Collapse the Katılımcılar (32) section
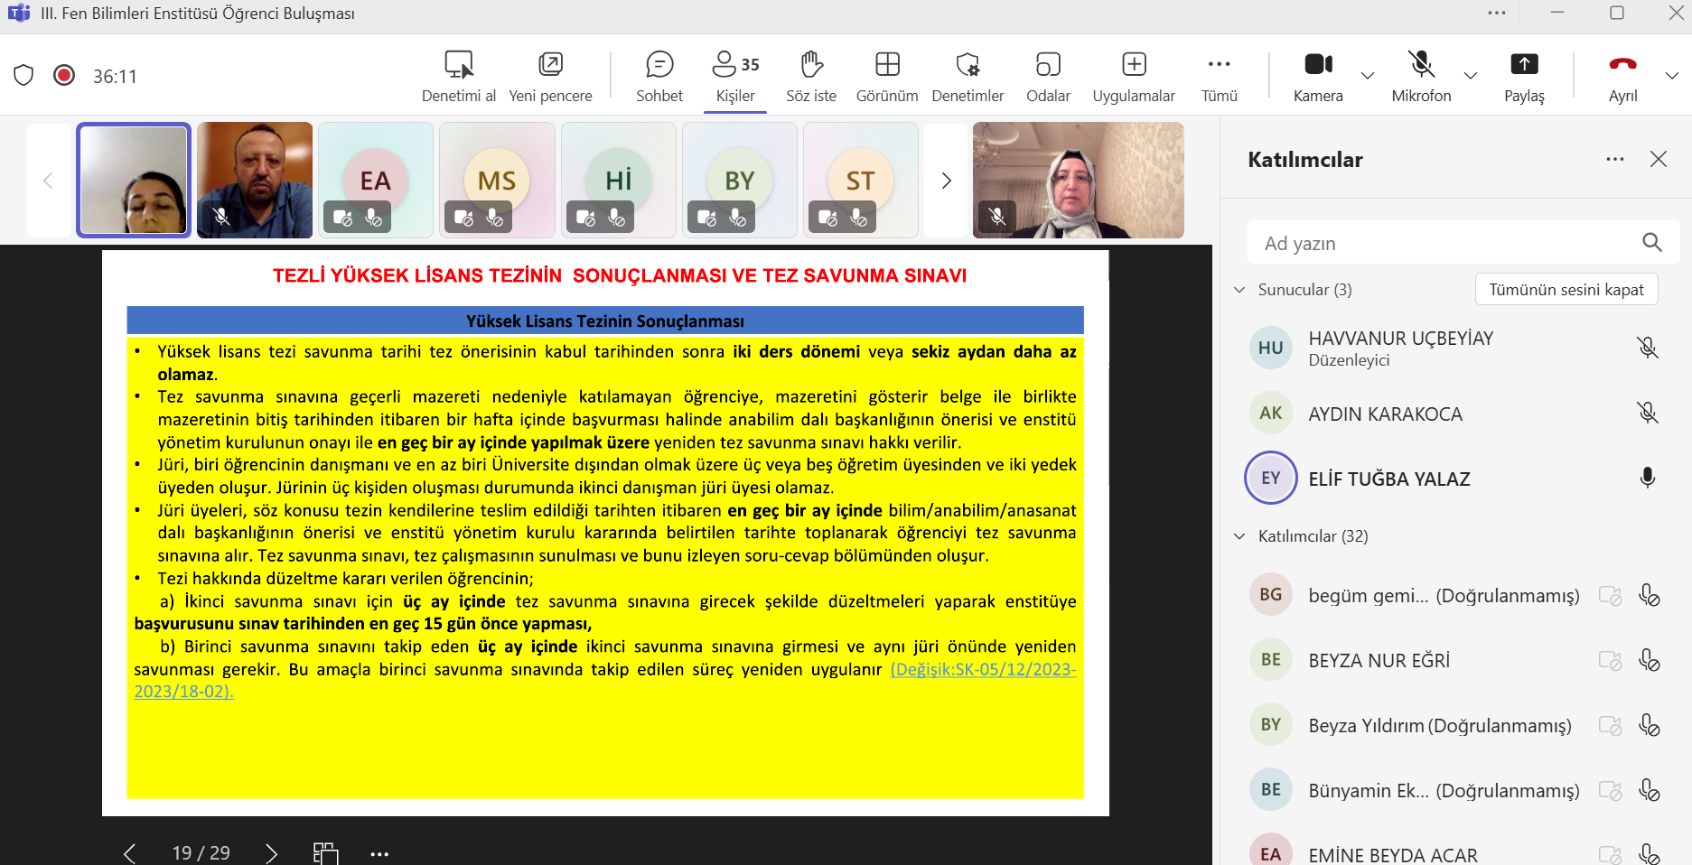The height and width of the screenshot is (865, 1692). click(x=1239, y=536)
